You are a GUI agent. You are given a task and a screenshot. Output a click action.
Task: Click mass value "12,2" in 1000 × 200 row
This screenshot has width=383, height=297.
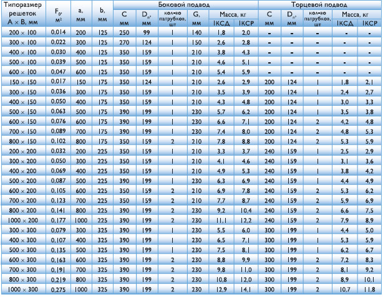tap(246, 220)
